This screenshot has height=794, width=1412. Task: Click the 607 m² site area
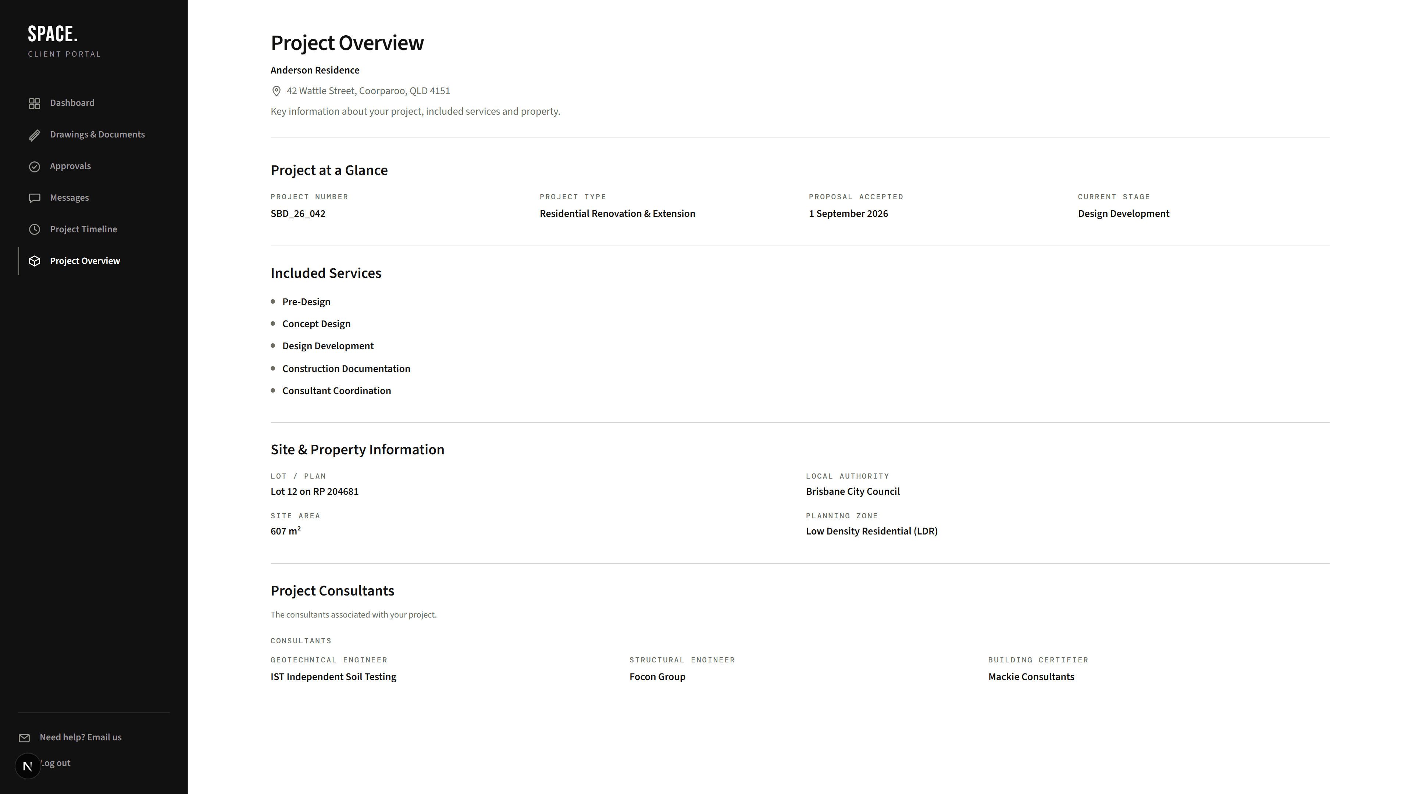tap(286, 531)
